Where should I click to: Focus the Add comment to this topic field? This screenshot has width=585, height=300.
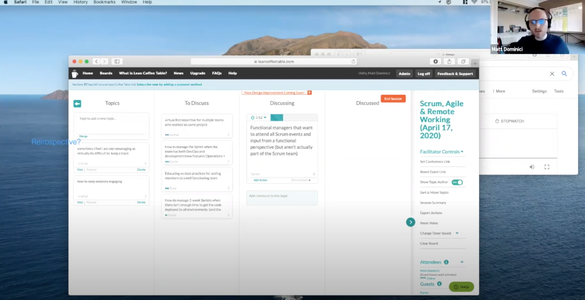(282, 198)
